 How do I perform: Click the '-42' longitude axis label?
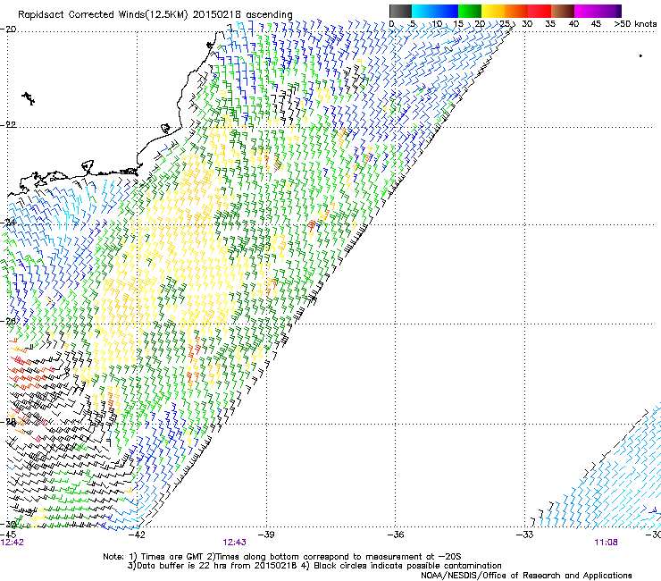[x=137, y=535]
